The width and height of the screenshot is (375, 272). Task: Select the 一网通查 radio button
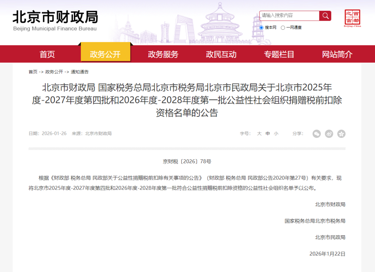283,28
